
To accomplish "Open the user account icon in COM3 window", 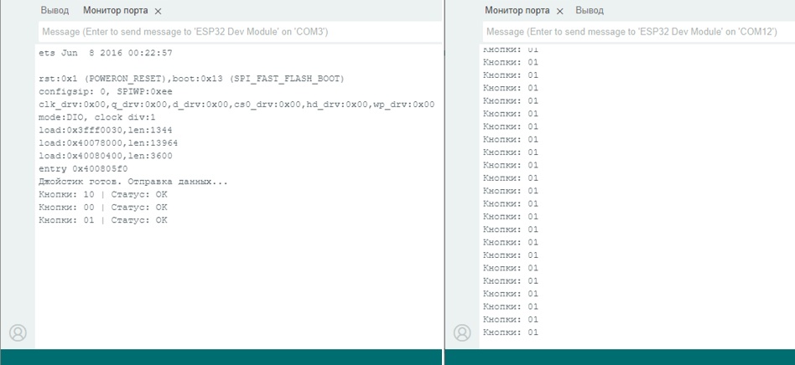I will [x=18, y=332].
